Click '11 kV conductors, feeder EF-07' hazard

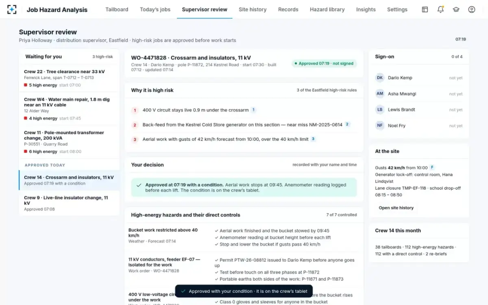click(x=164, y=262)
